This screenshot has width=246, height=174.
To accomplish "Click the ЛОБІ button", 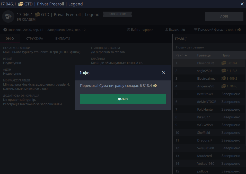I will (x=224, y=16).
